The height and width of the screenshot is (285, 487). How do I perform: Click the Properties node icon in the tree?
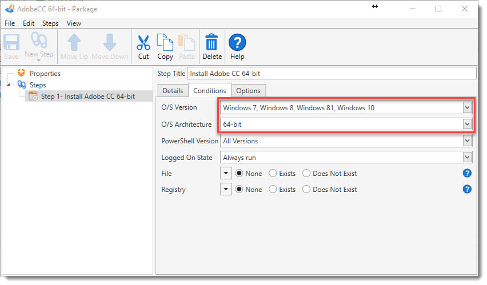click(21, 73)
